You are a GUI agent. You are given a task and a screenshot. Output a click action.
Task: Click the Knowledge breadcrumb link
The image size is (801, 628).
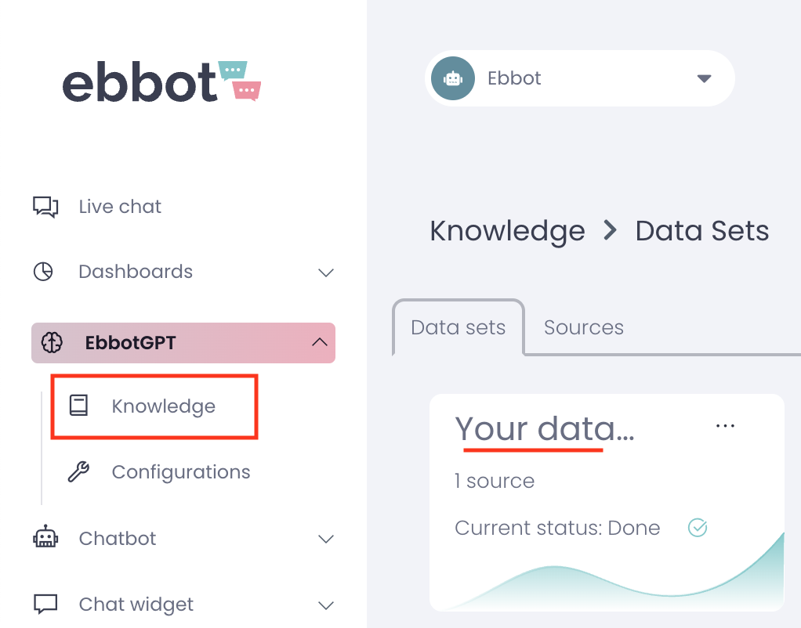tap(507, 231)
